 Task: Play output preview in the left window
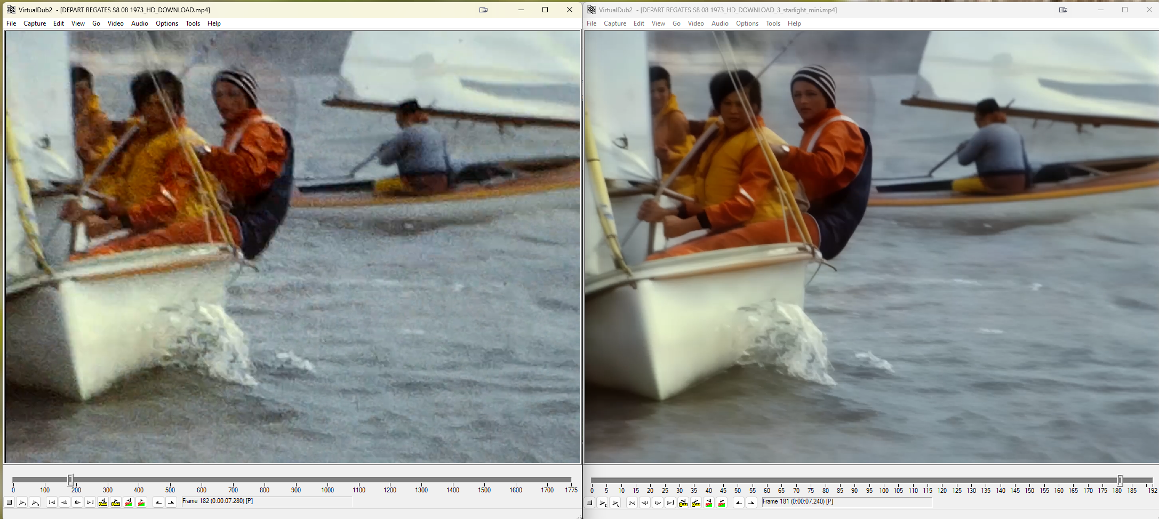point(35,502)
